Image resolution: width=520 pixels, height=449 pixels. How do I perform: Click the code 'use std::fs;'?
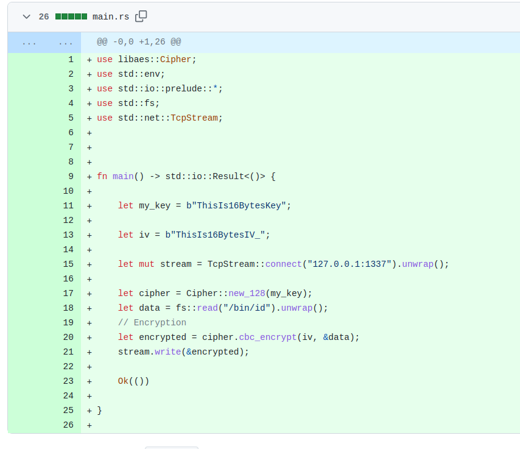(x=128, y=103)
